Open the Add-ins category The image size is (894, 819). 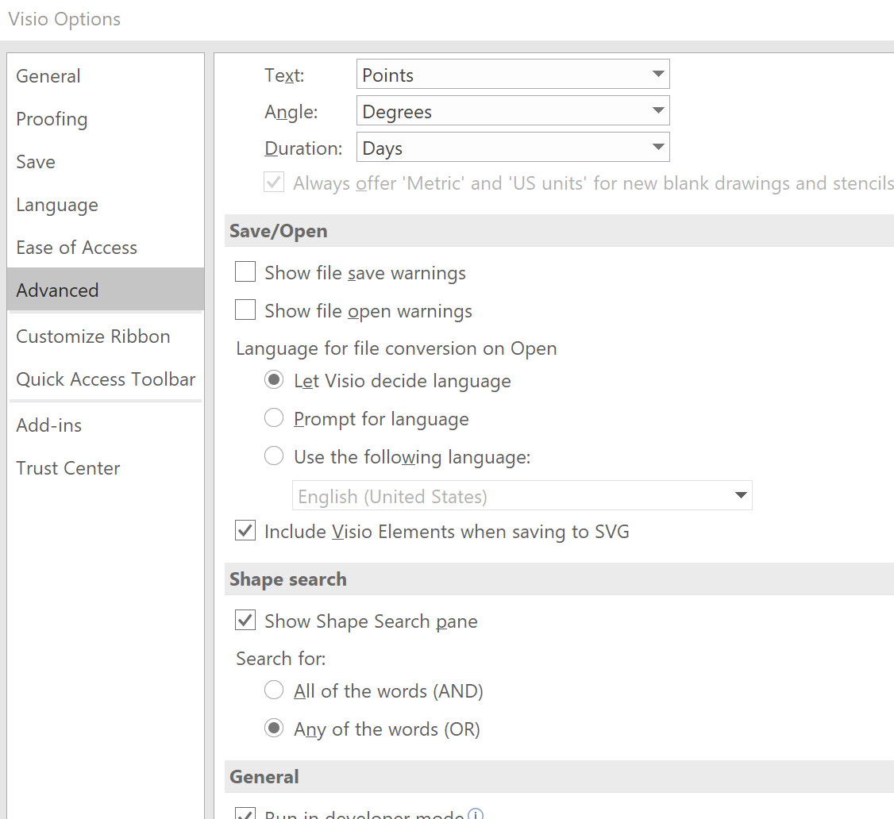(x=49, y=425)
